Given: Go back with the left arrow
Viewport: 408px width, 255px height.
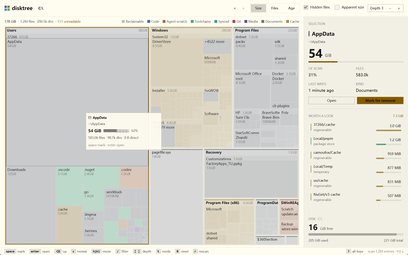Looking at the screenshot, I should pos(235,8).
